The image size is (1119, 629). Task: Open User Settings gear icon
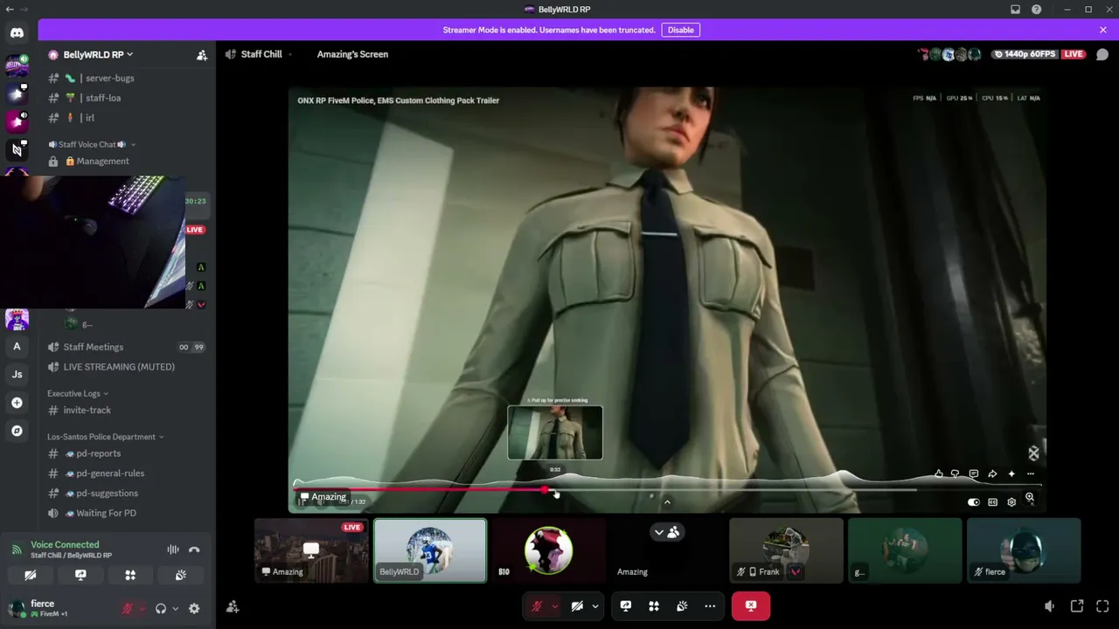194,609
